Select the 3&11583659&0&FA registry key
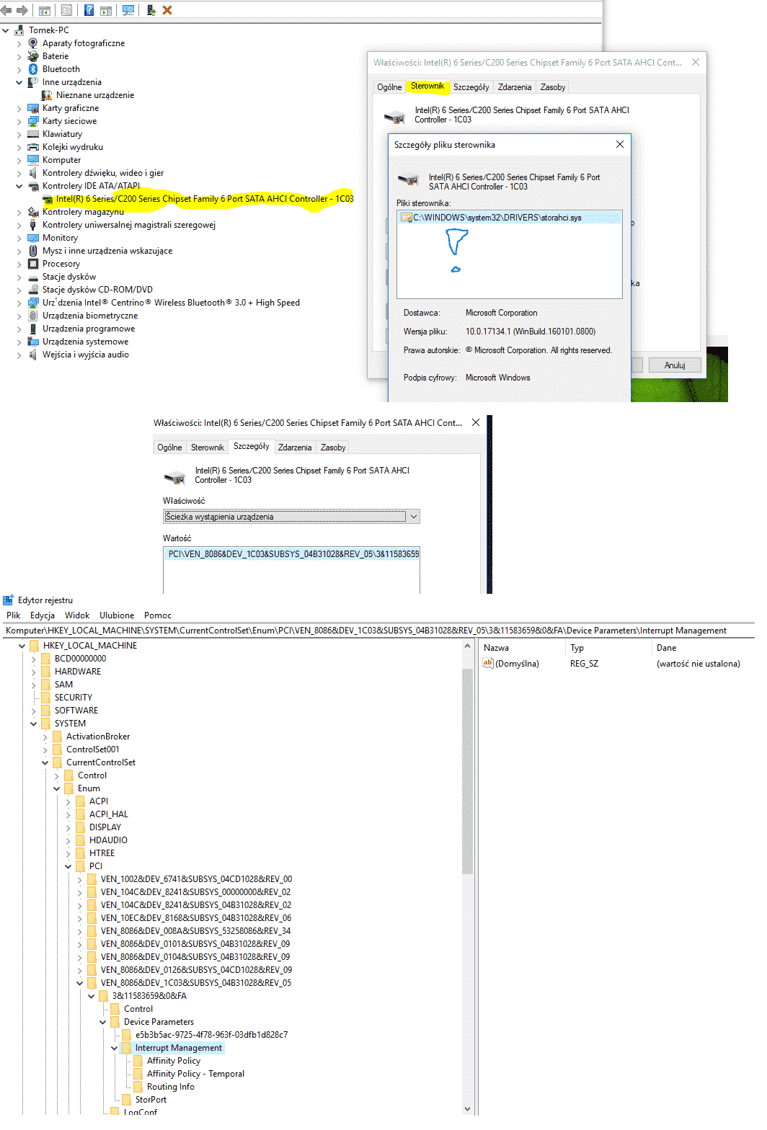 click(x=149, y=996)
